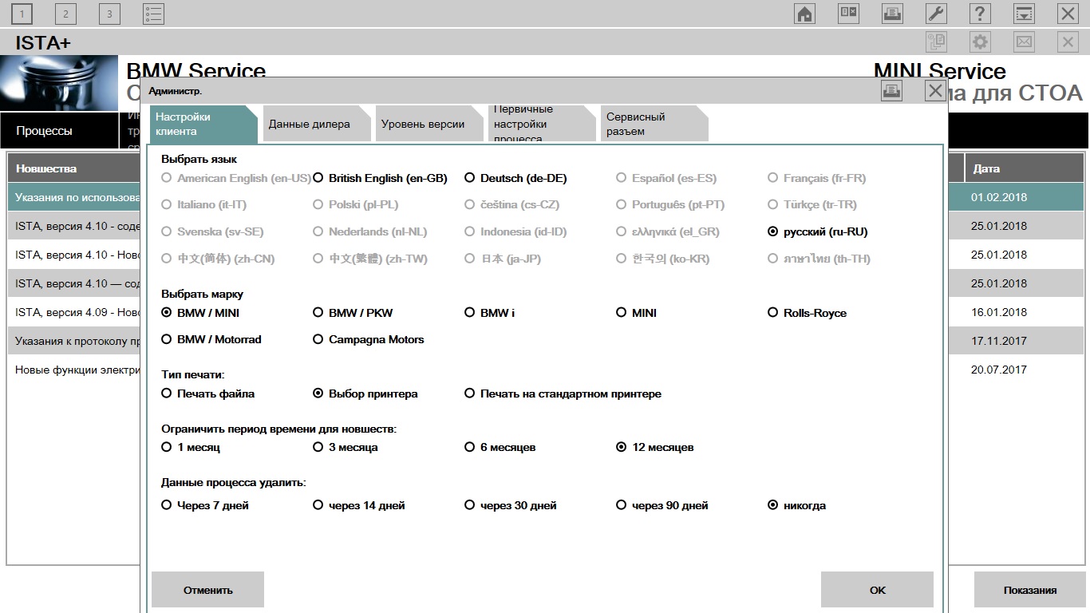
Task: Limit news period to 12 месяцев
Action: [x=655, y=447]
